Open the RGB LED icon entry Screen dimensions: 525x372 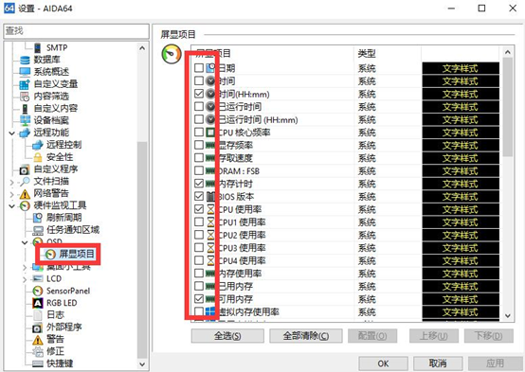point(38,303)
